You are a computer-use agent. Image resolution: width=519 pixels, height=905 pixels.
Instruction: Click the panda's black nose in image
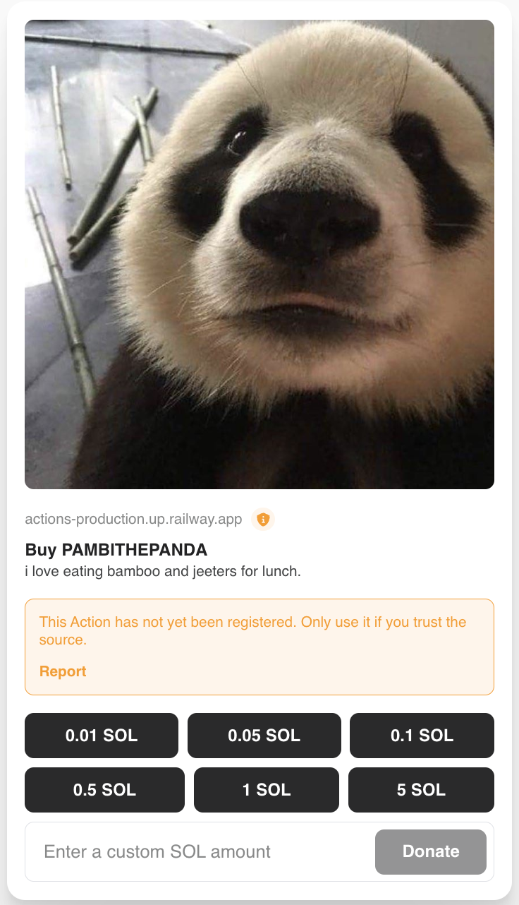(x=308, y=226)
